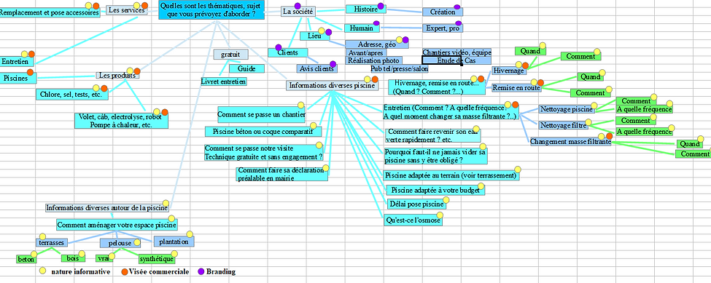Select "Piscine adaptée au terrain" box
The image size is (711, 283).
coord(451,175)
